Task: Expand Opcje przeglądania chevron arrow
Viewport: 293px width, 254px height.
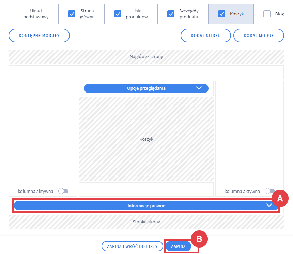Action: click(x=199, y=88)
